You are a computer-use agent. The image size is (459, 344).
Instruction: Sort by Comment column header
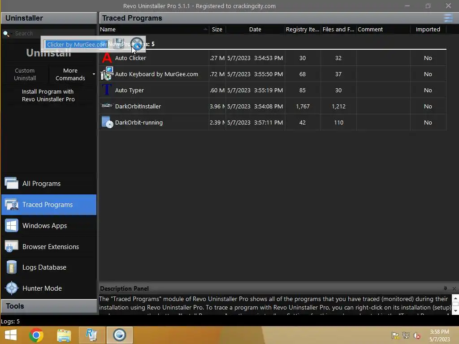click(384, 29)
